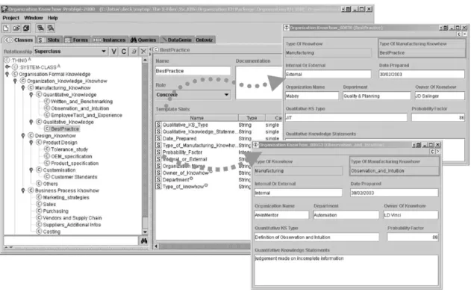471x292 pixels.
Task: Click the class icon of Sales
Action: point(39,204)
